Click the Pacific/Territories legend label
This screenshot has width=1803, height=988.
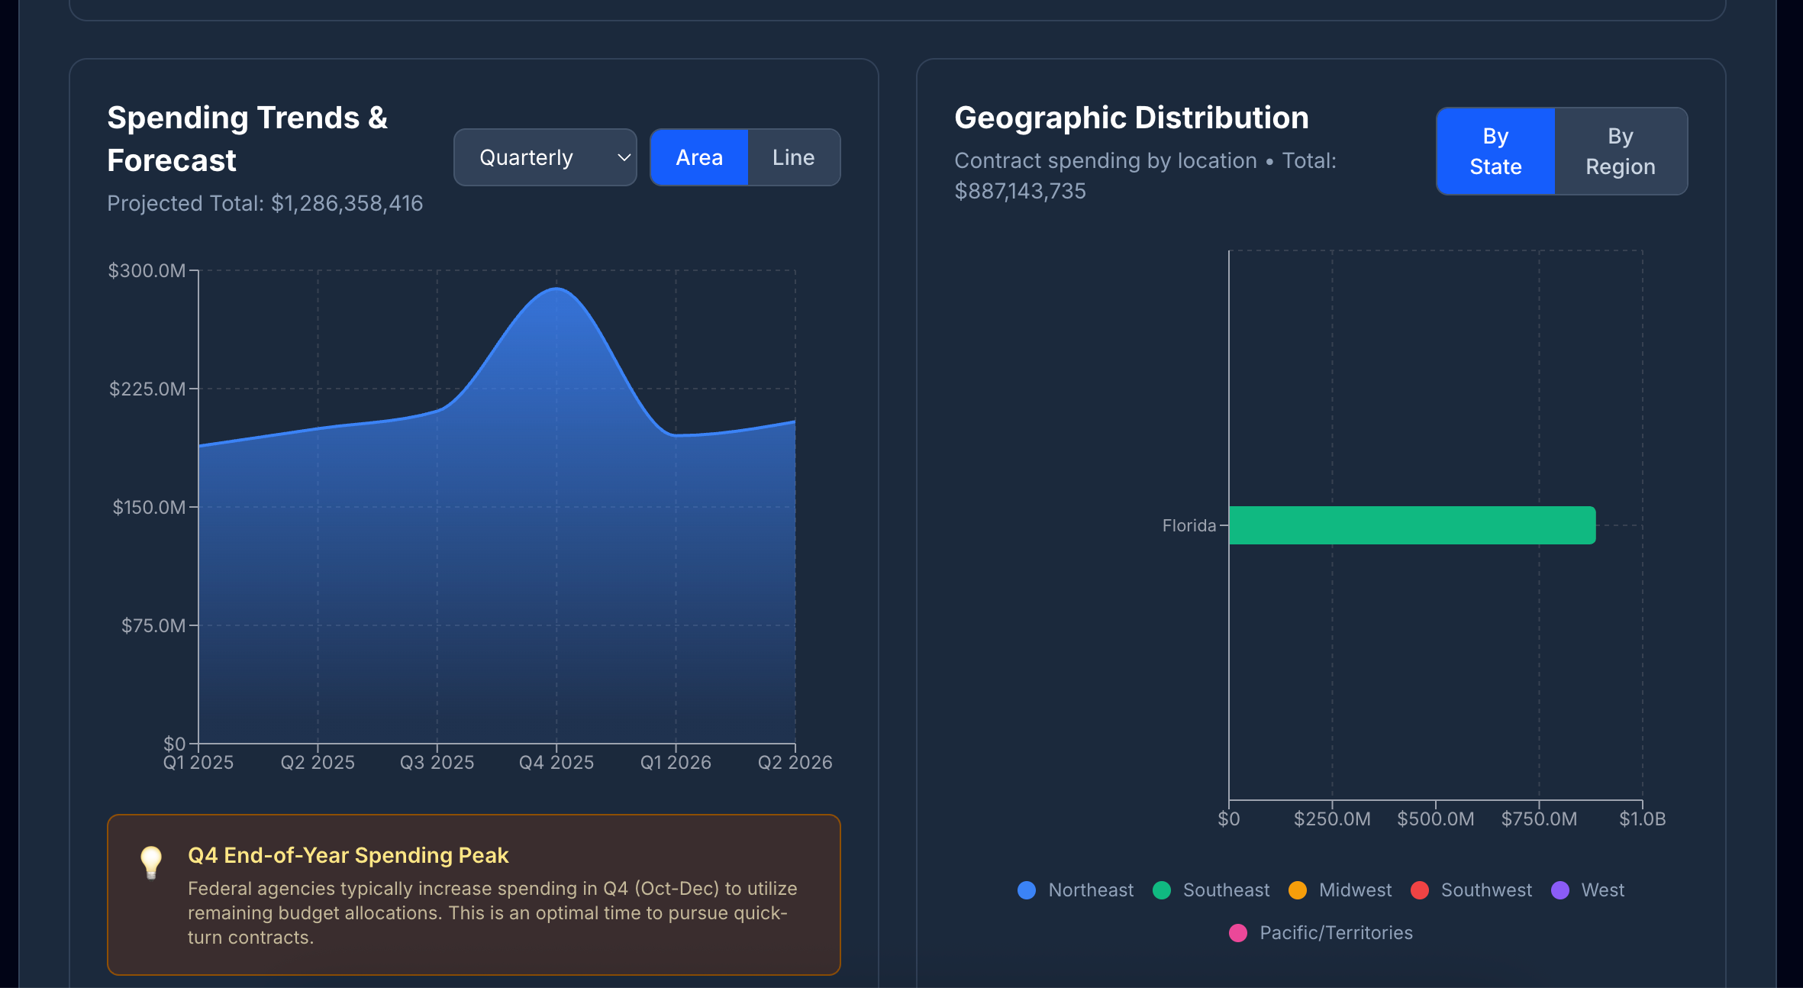1336,933
